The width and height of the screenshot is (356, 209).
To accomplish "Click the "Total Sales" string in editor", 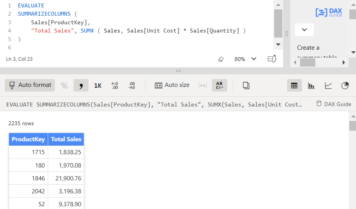I will (52, 31).
